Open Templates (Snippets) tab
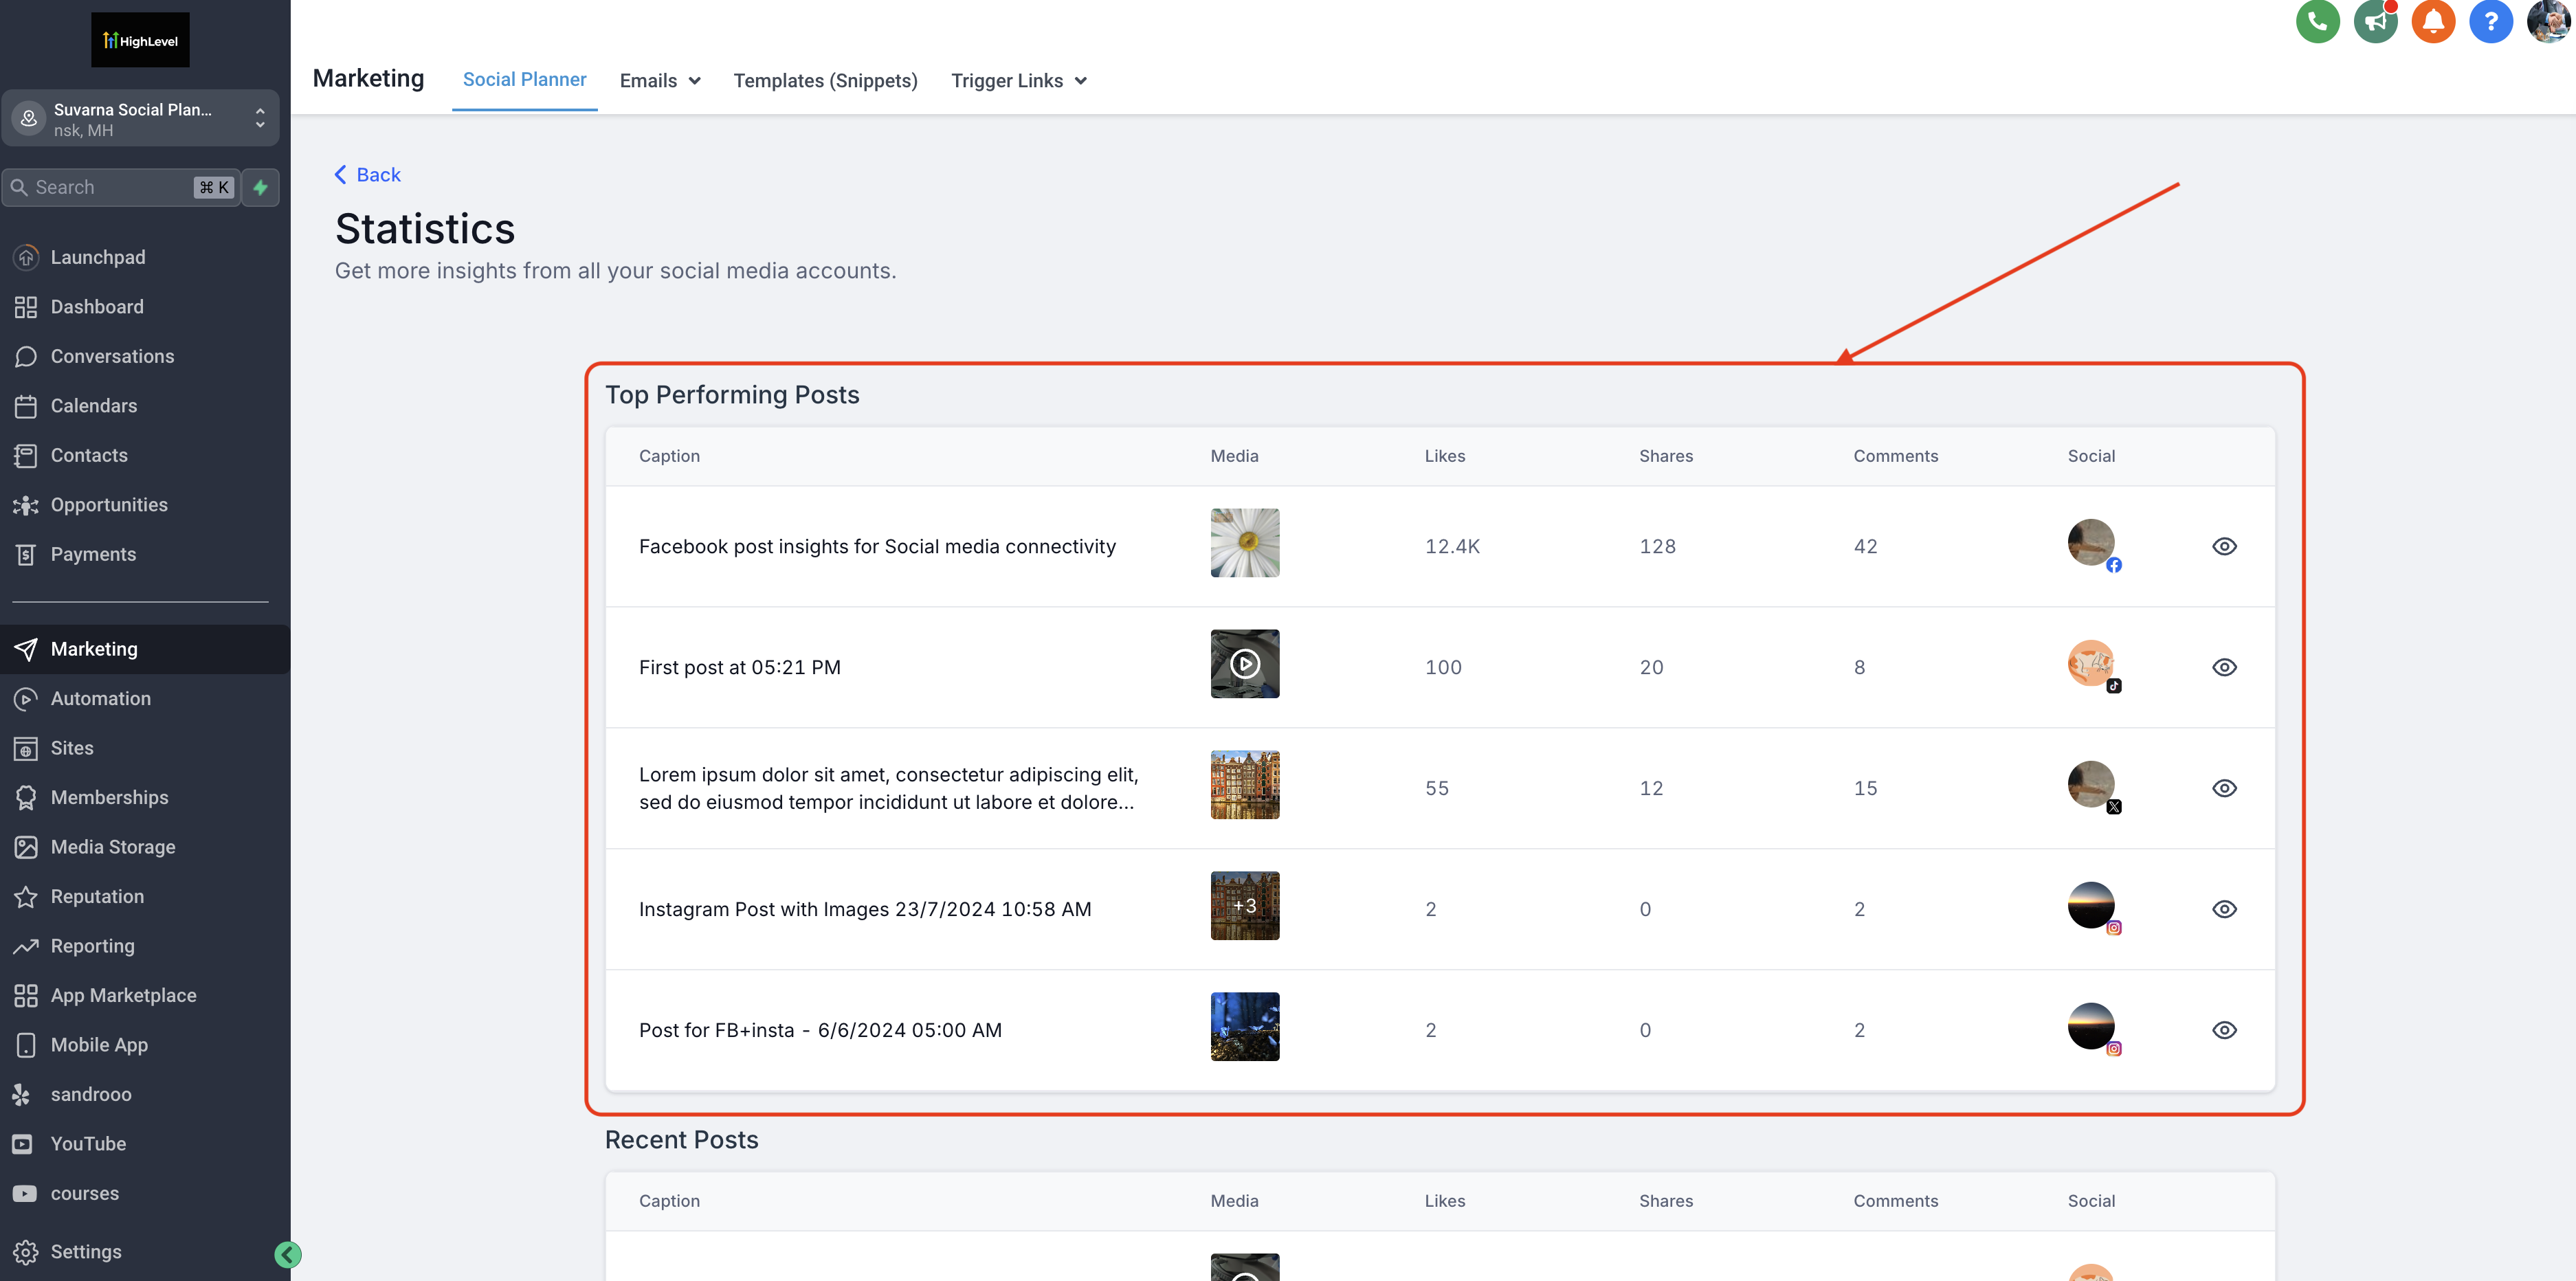The height and width of the screenshot is (1281, 2576). 825,81
